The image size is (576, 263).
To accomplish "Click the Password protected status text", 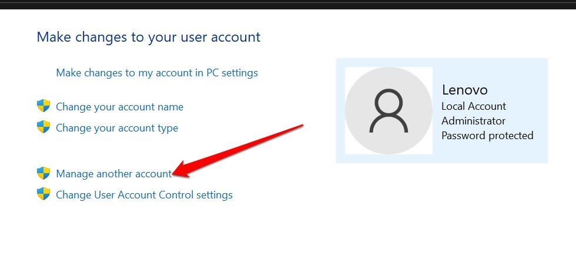I will [487, 136].
